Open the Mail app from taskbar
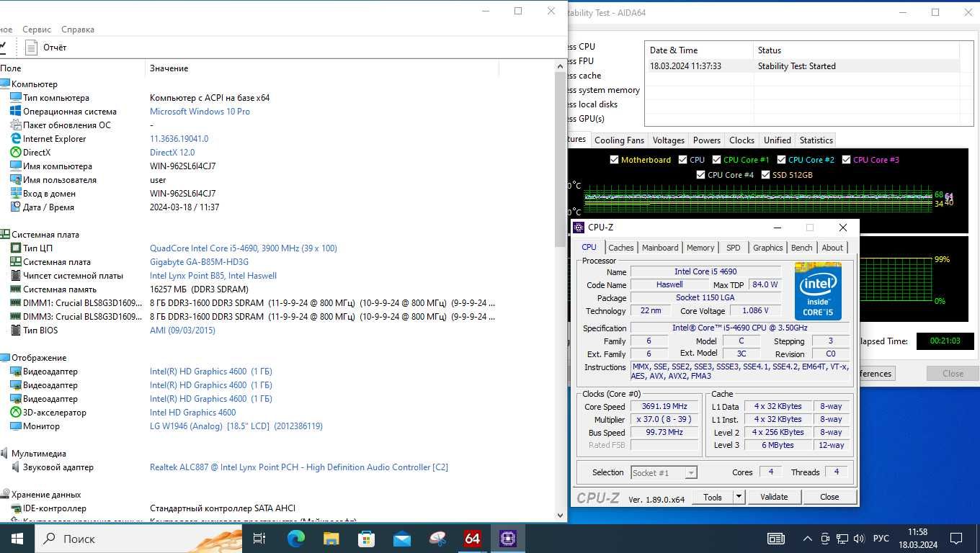The height and width of the screenshot is (553, 980). point(401,539)
